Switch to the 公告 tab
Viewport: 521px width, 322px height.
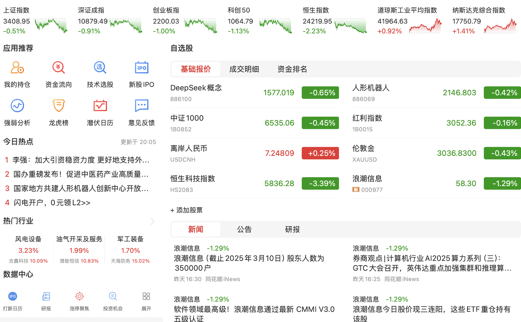(244, 230)
